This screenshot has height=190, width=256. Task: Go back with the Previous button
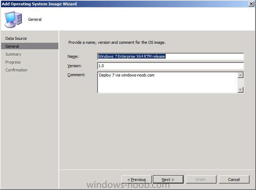[137, 180]
